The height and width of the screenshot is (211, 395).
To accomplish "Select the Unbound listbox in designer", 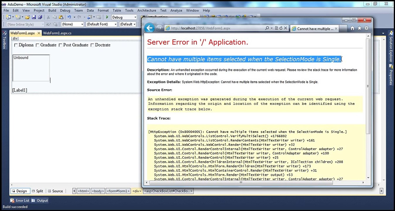I will pos(31,68).
